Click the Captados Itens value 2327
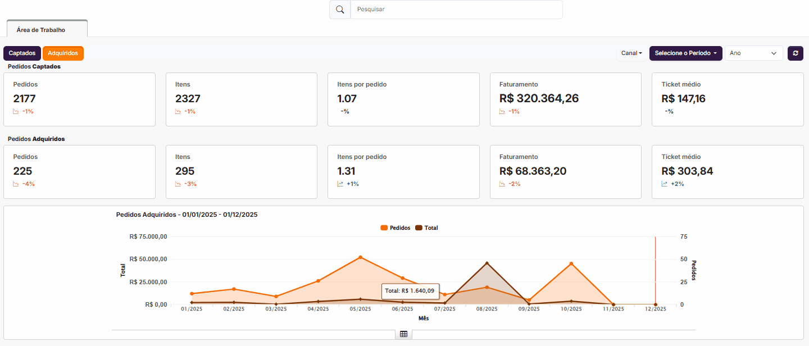This screenshot has width=809, height=346. point(188,99)
